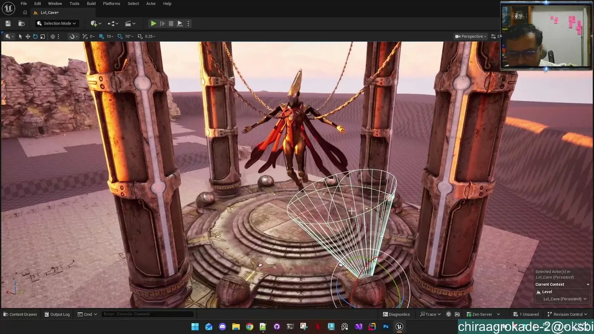This screenshot has height=334, width=594.
Task: Toggle the surface snap offset icon
Action: pos(85,36)
